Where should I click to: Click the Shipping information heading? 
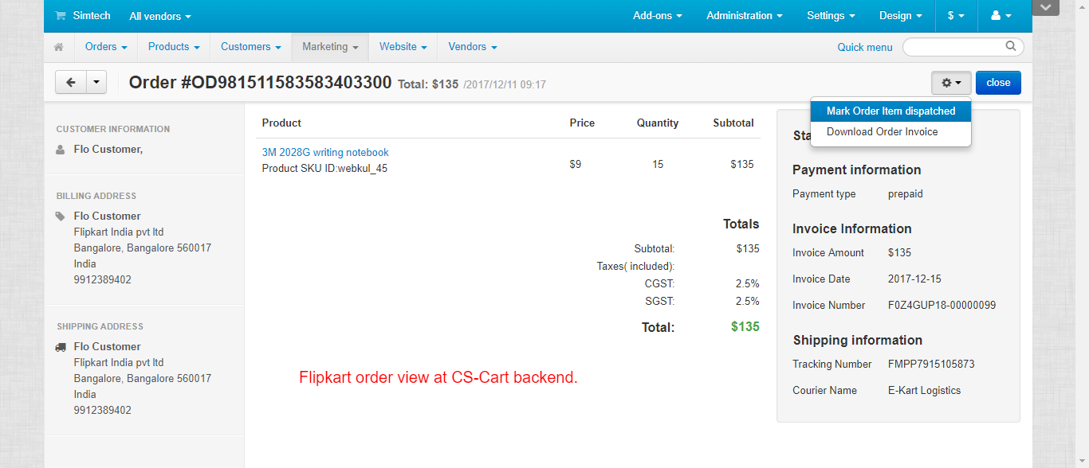[x=858, y=341]
